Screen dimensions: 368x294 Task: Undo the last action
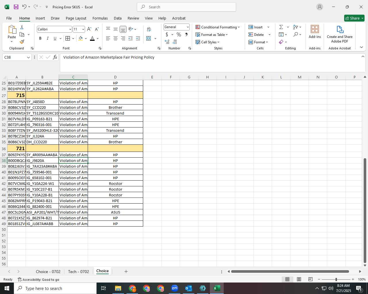[24, 7]
